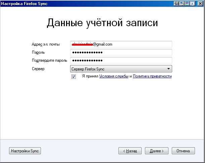Click the heading Данные учётной записи
This screenshot has height=163, width=205.
tap(102, 23)
